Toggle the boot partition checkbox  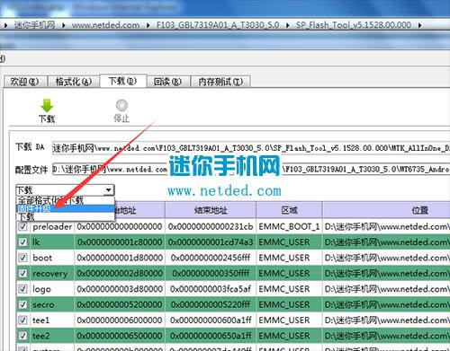click(x=22, y=258)
